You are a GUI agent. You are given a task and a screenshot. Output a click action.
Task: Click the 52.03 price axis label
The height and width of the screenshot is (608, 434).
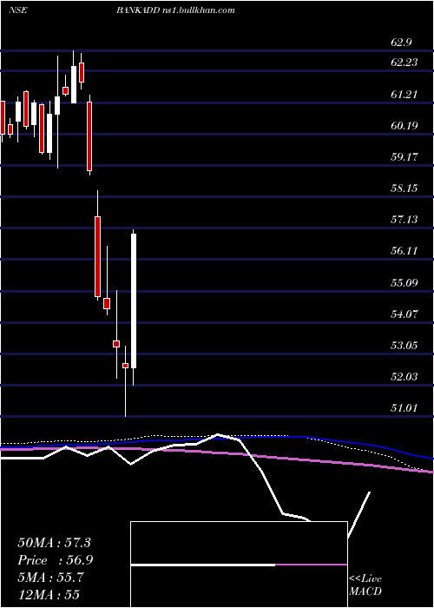click(404, 376)
